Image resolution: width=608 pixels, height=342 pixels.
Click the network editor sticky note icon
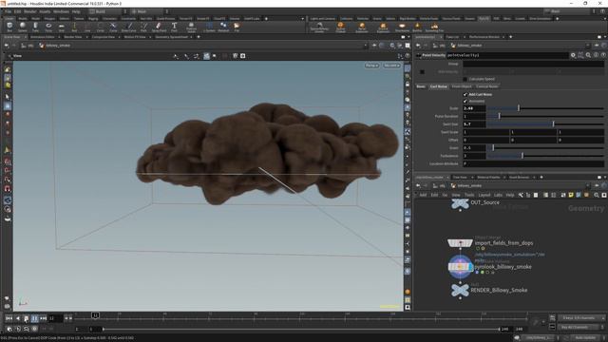(571, 195)
